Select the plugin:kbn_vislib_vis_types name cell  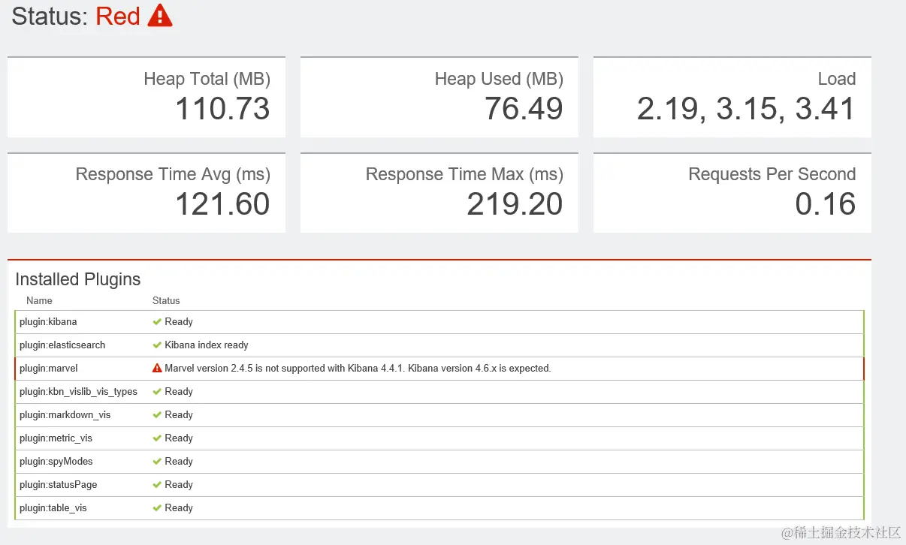[x=78, y=392]
